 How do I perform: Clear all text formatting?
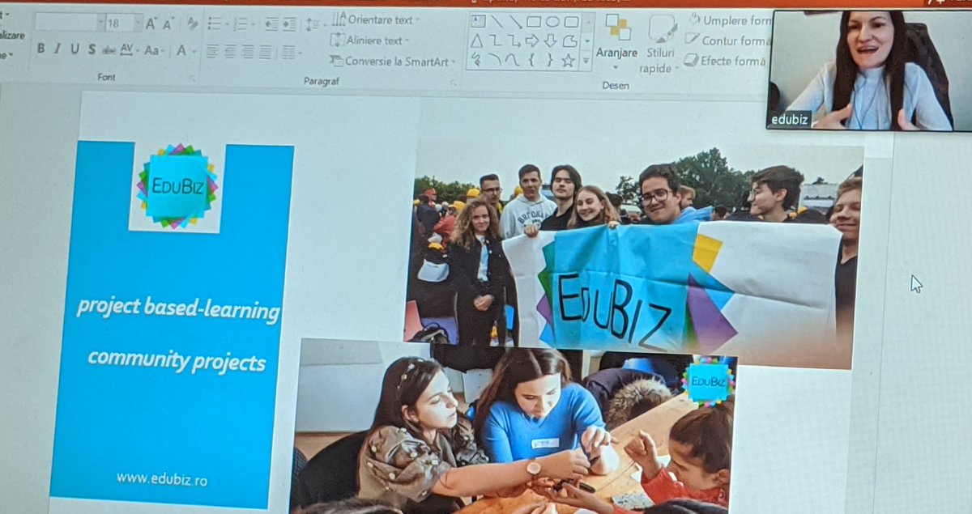coord(192,23)
